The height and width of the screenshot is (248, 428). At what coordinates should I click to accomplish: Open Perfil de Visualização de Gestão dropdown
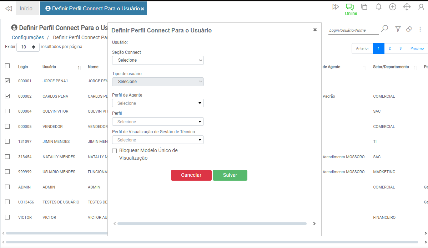[x=158, y=140]
